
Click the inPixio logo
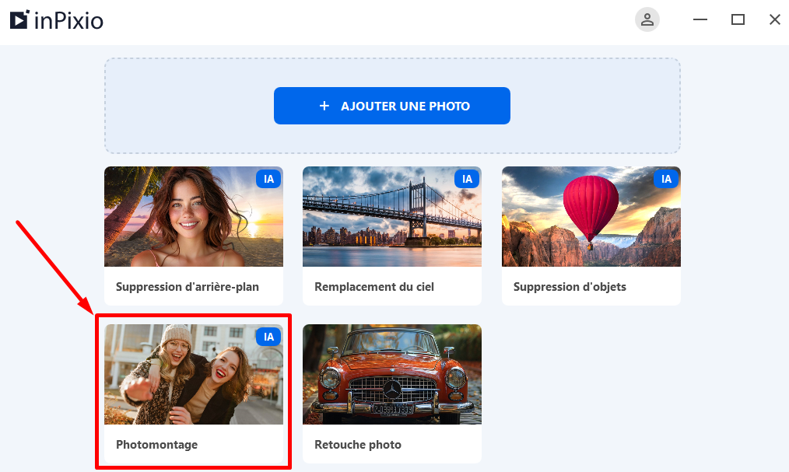click(x=56, y=20)
